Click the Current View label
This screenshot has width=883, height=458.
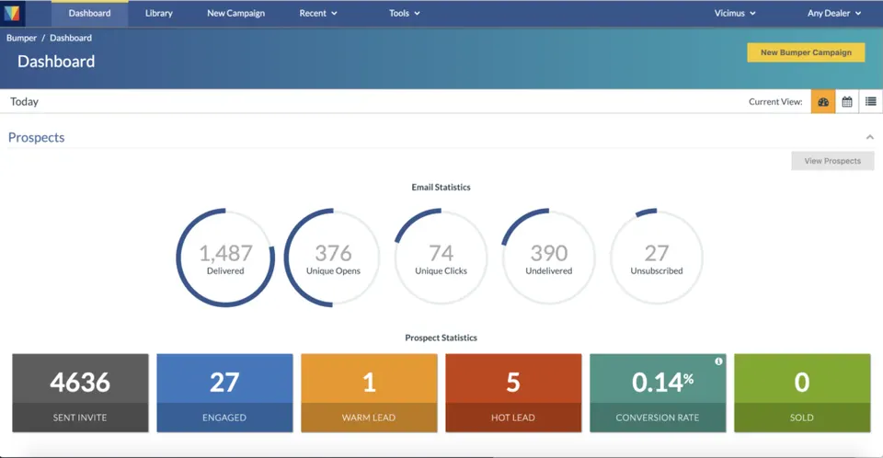pyautogui.click(x=775, y=102)
